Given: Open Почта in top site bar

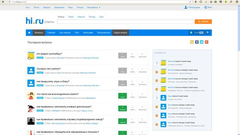Looking at the screenshot, I should [36, 7].
